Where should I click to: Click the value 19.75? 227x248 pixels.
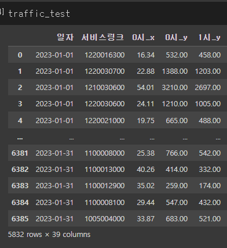pyautogui.click(x=146, y=121)
